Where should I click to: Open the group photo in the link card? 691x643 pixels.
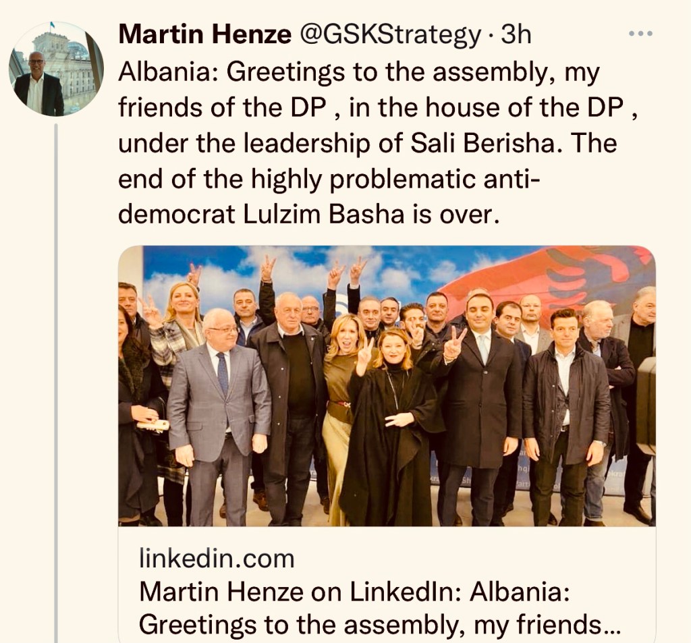[387, 386]
